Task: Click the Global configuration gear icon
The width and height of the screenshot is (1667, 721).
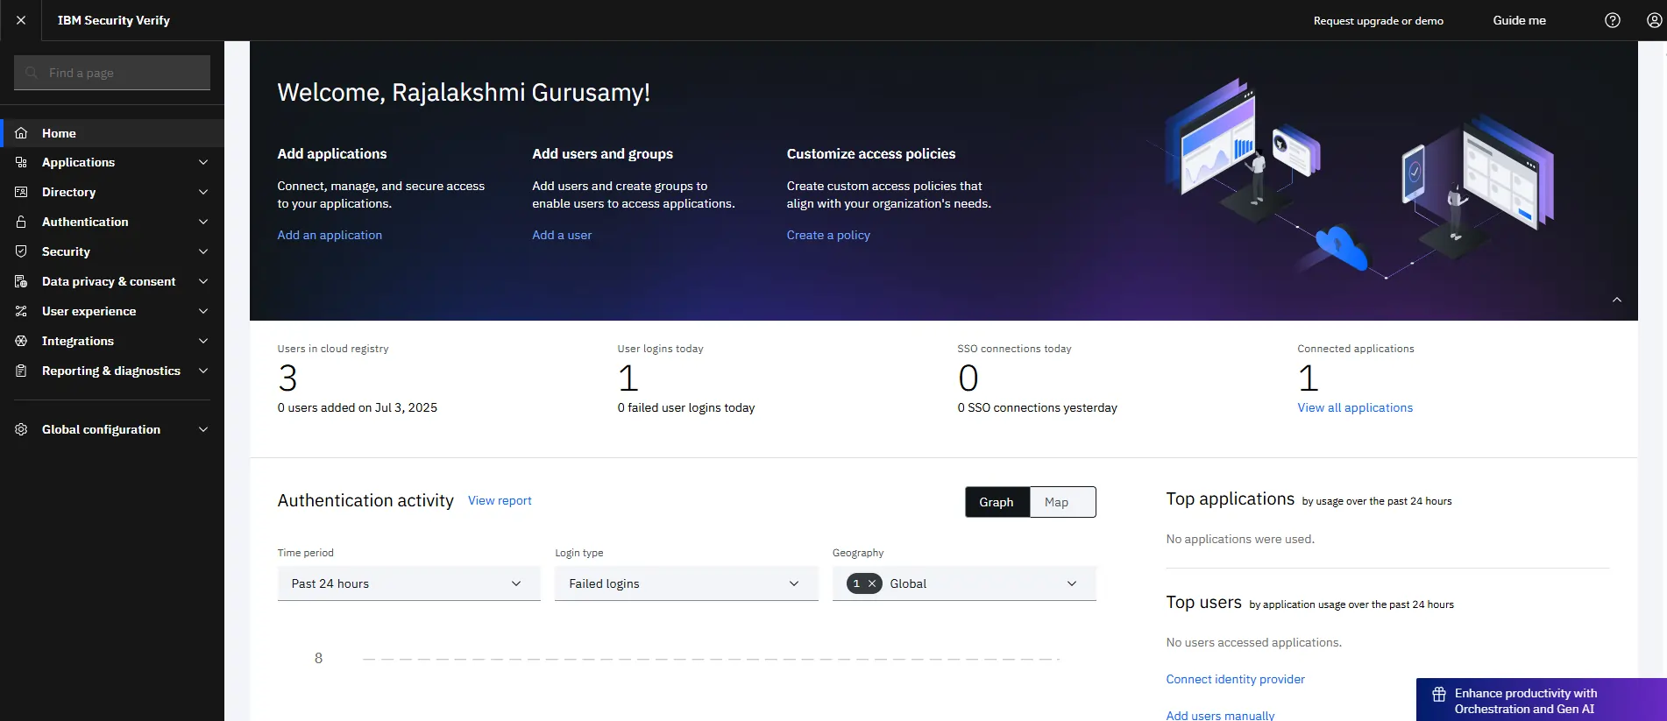Action: tap(21, 429)
